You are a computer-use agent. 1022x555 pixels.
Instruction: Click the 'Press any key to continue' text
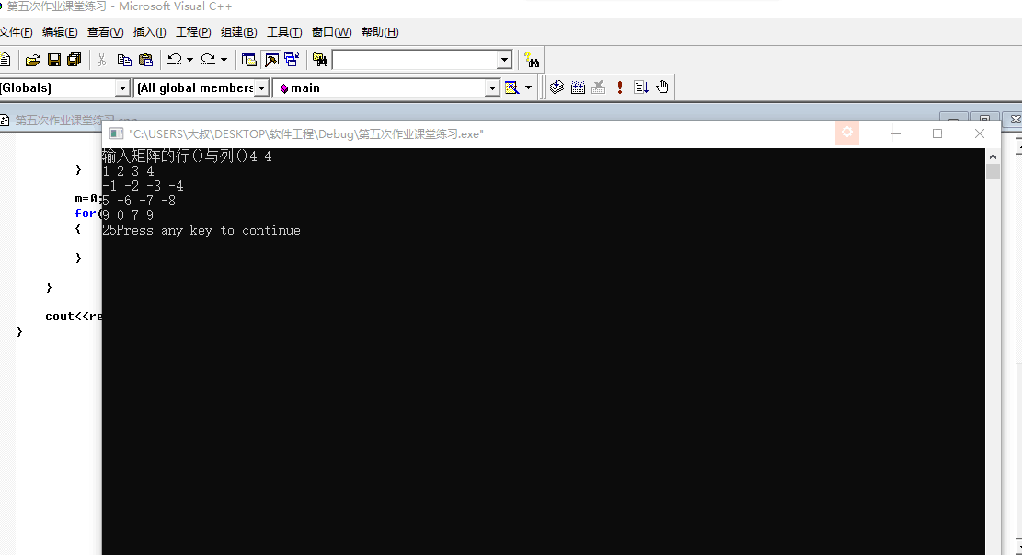pyautogui.click(x=209, y=230)
